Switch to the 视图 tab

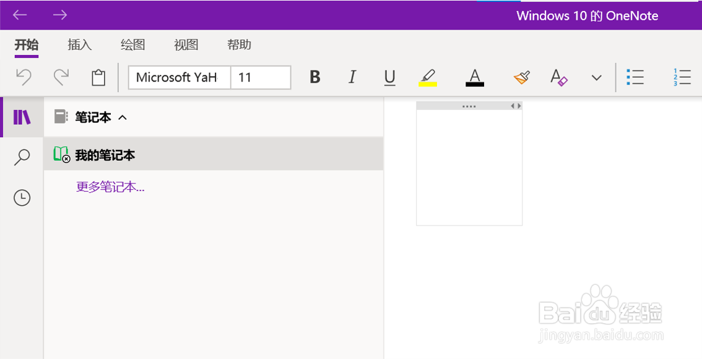(x=186, y=44)
